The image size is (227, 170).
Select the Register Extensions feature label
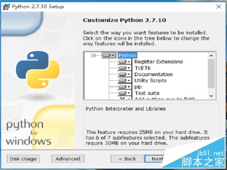pyautogui.click(x=158, y=62)
